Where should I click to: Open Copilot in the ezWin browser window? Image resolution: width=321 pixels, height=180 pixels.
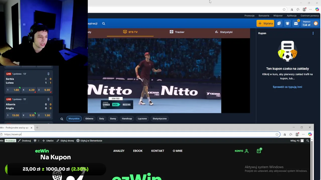[x=310, y=134]
